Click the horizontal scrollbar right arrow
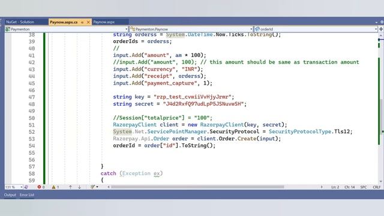Screen dimensions: 384x216 pos(322,187)
